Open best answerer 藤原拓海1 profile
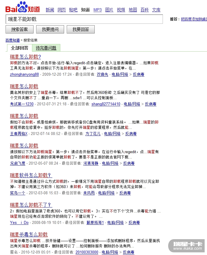207x255 pixels. (95, 222)
